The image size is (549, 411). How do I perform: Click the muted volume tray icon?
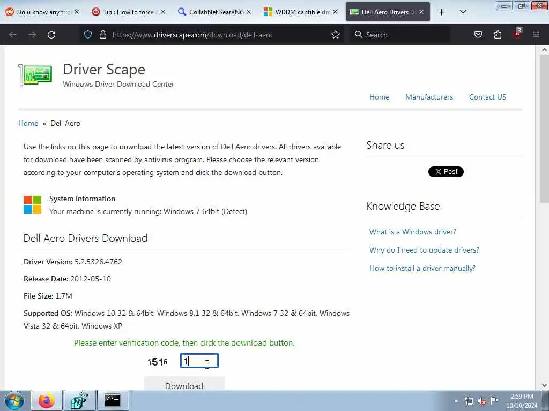(482, 401)
